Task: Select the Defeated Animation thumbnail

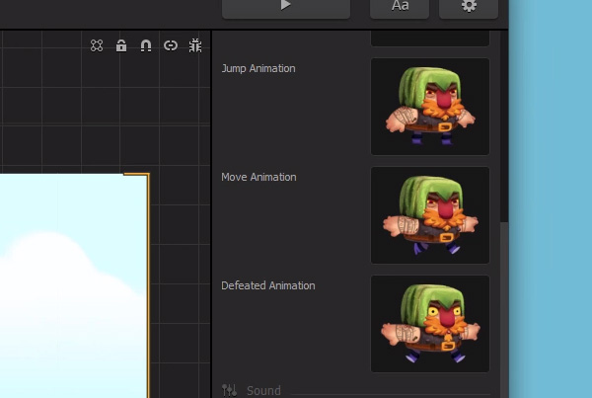Action: 430,324
